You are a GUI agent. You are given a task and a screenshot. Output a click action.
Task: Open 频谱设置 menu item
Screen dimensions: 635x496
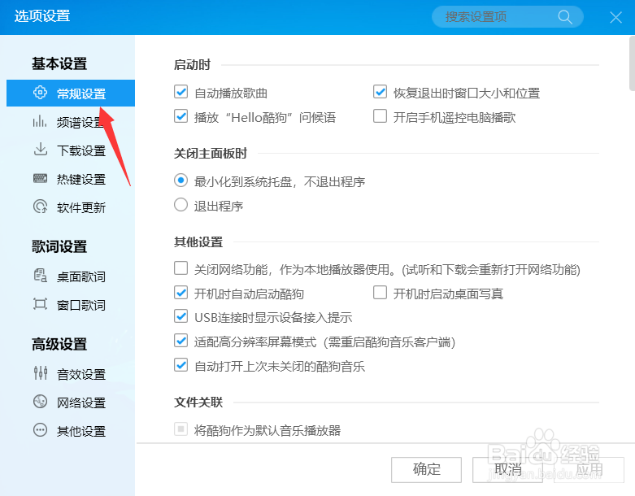tap(71, 122)
